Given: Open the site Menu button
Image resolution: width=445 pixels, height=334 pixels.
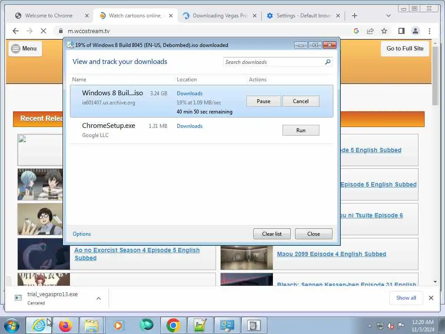Looking at the screenshot, I should click(x=25, y=49).
